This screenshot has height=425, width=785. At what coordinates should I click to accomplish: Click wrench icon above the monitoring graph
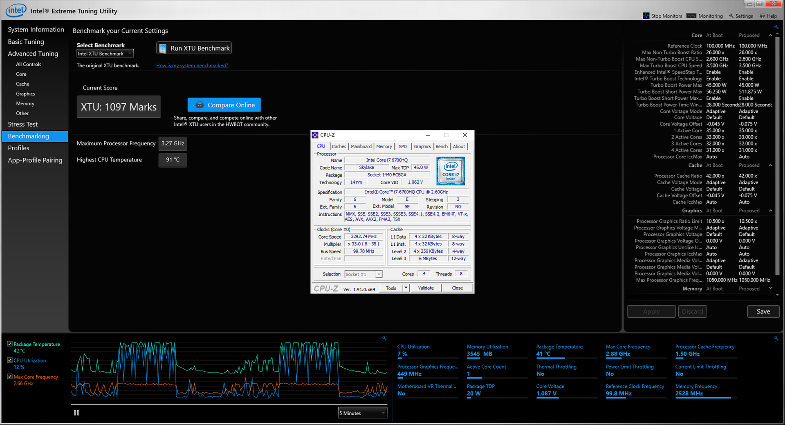384,338
